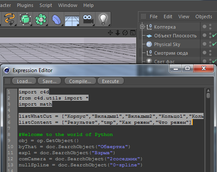217x172 pixels.
Task: Click the viewport zoom arrows icon
Action: [x=118, y=33]
